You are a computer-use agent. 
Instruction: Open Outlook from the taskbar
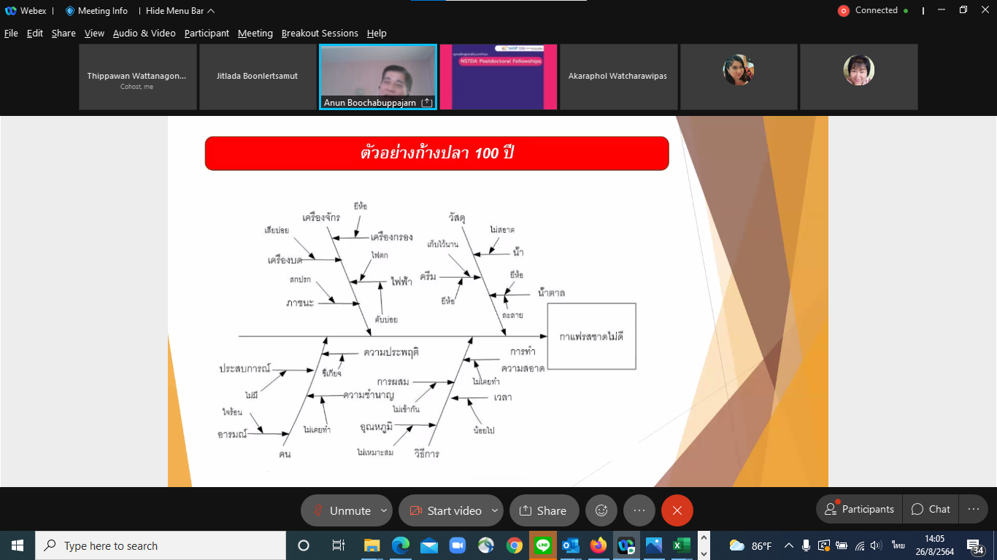click(570, 545)
